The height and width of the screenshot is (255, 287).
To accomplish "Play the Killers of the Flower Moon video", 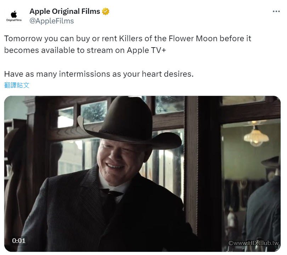I will pos(142,174).
